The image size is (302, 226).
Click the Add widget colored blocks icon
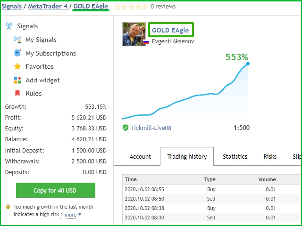click(x=17, y=80)
